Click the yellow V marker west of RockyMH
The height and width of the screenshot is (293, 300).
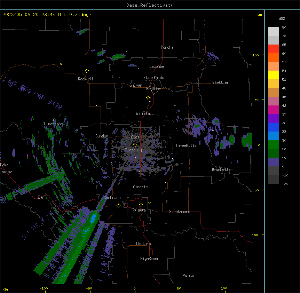click(61, 64)
